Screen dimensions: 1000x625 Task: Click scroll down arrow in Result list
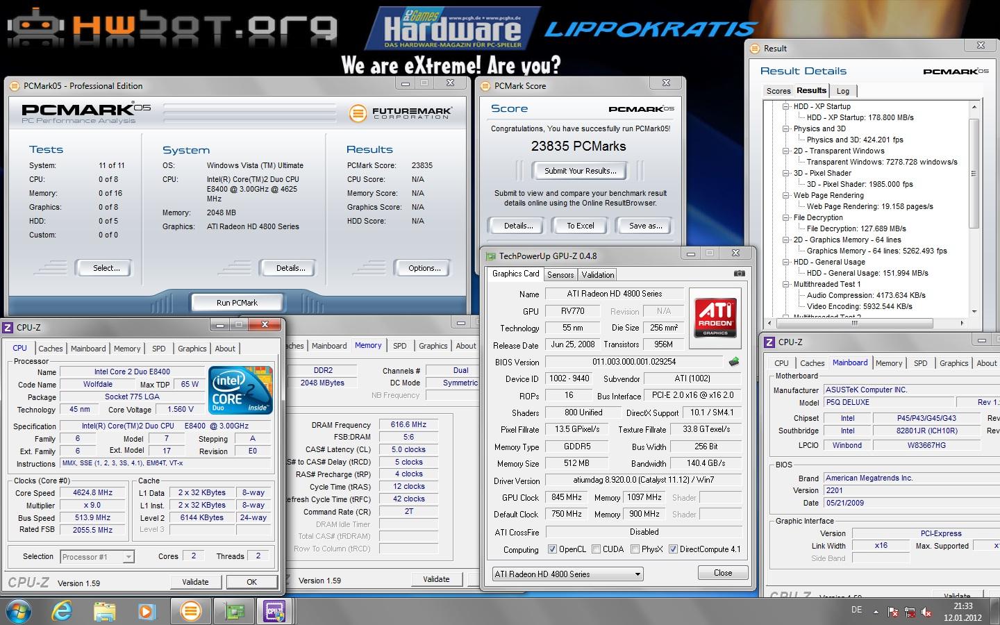974,311
